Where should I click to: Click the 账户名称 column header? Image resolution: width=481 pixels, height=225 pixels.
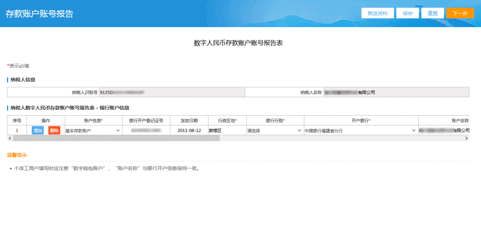444,121
